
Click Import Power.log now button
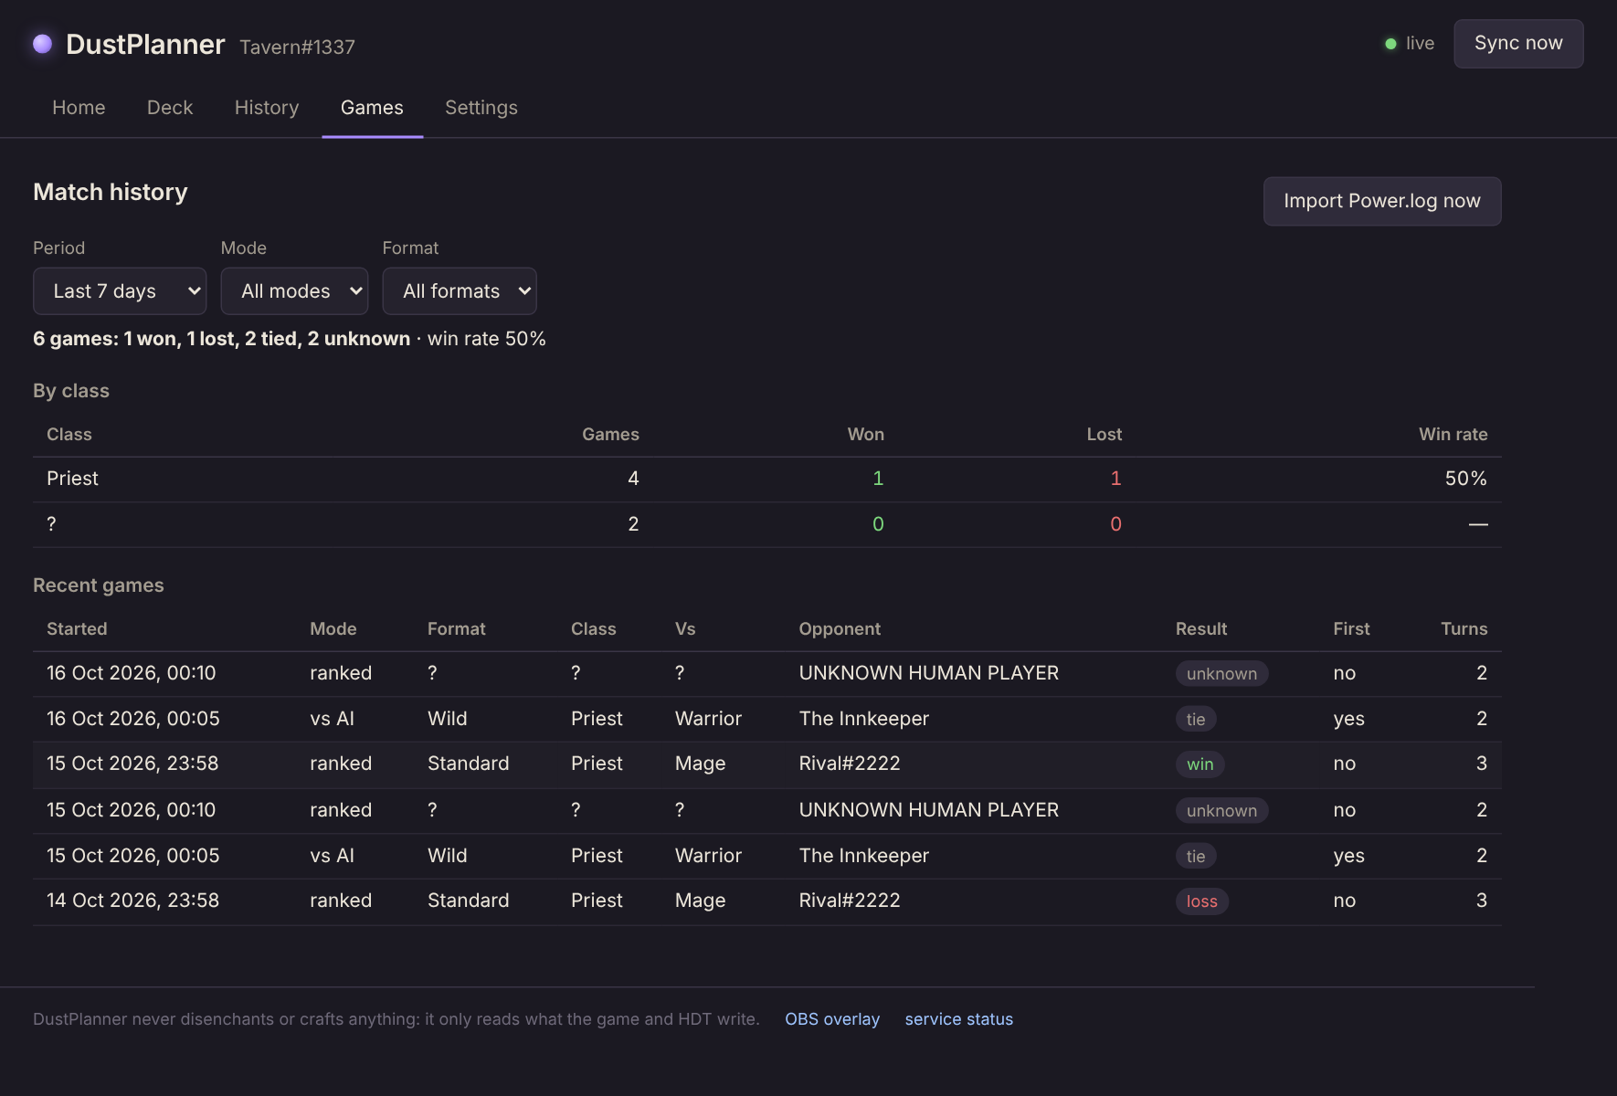[x=1382, y=201]
